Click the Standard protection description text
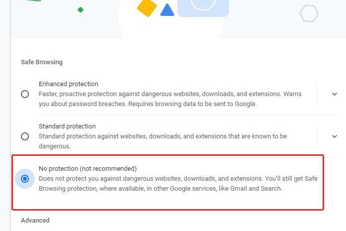The width and height of the screenshot is (346, 231). (x=163, y=141)
